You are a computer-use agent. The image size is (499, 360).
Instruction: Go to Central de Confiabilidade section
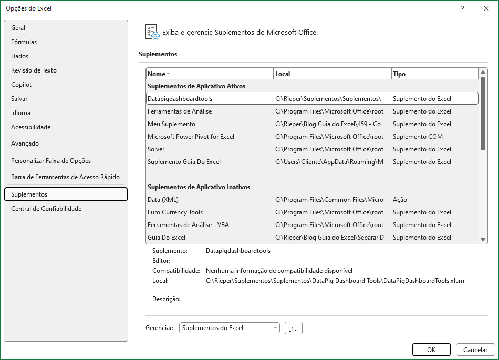pos(46,209)
